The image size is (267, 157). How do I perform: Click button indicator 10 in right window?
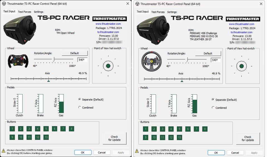(x=154, y=138)
